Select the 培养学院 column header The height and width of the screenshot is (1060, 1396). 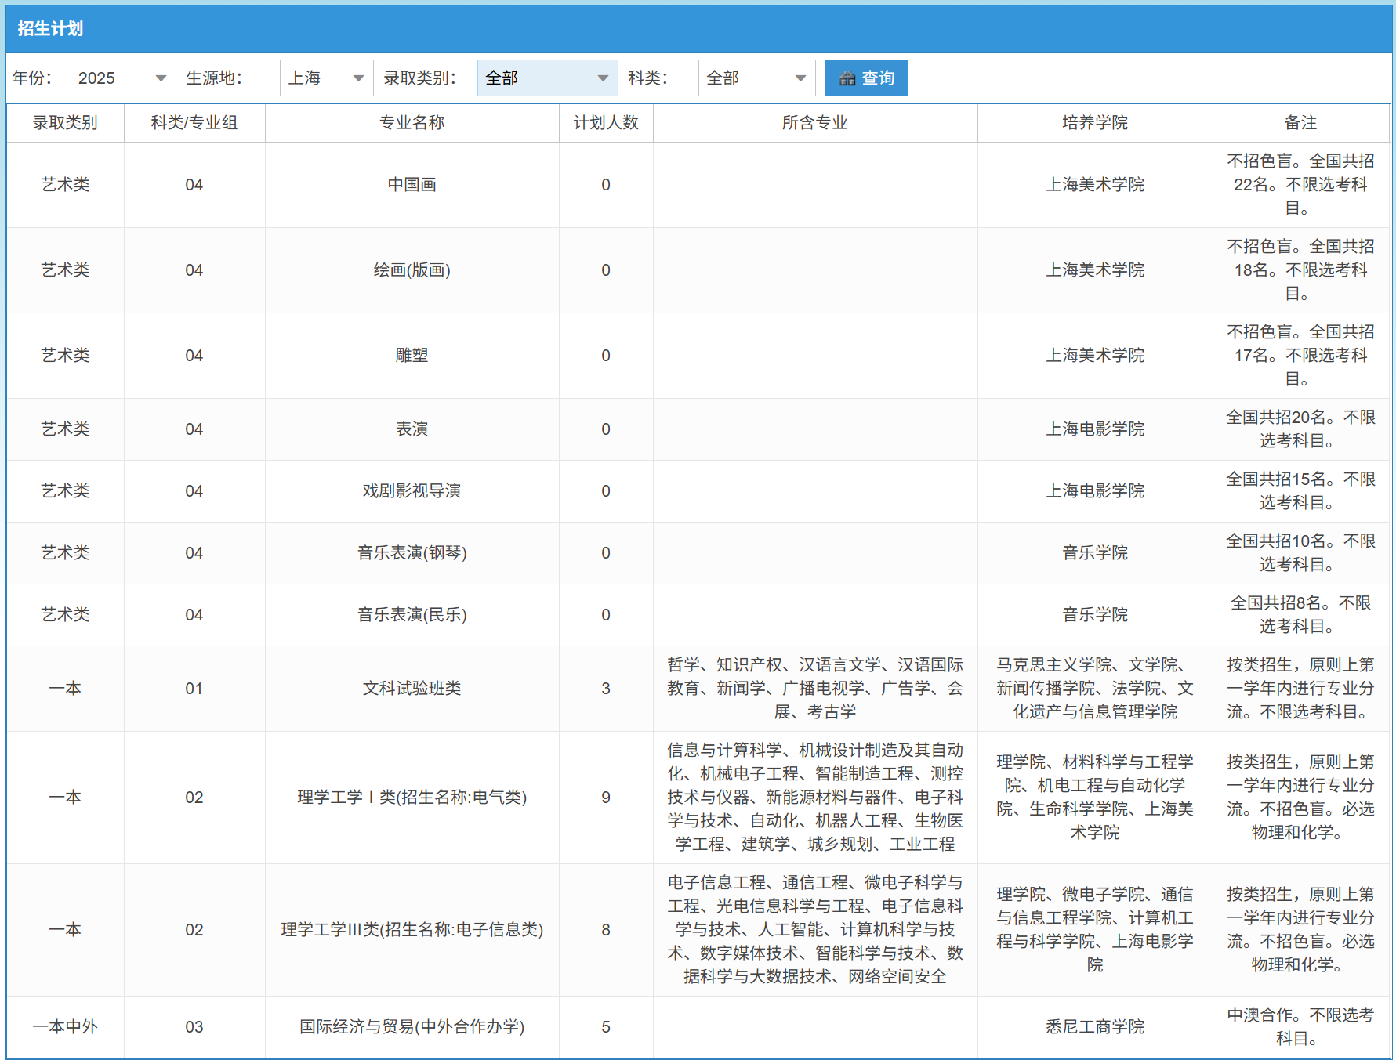pos(1095,123)
